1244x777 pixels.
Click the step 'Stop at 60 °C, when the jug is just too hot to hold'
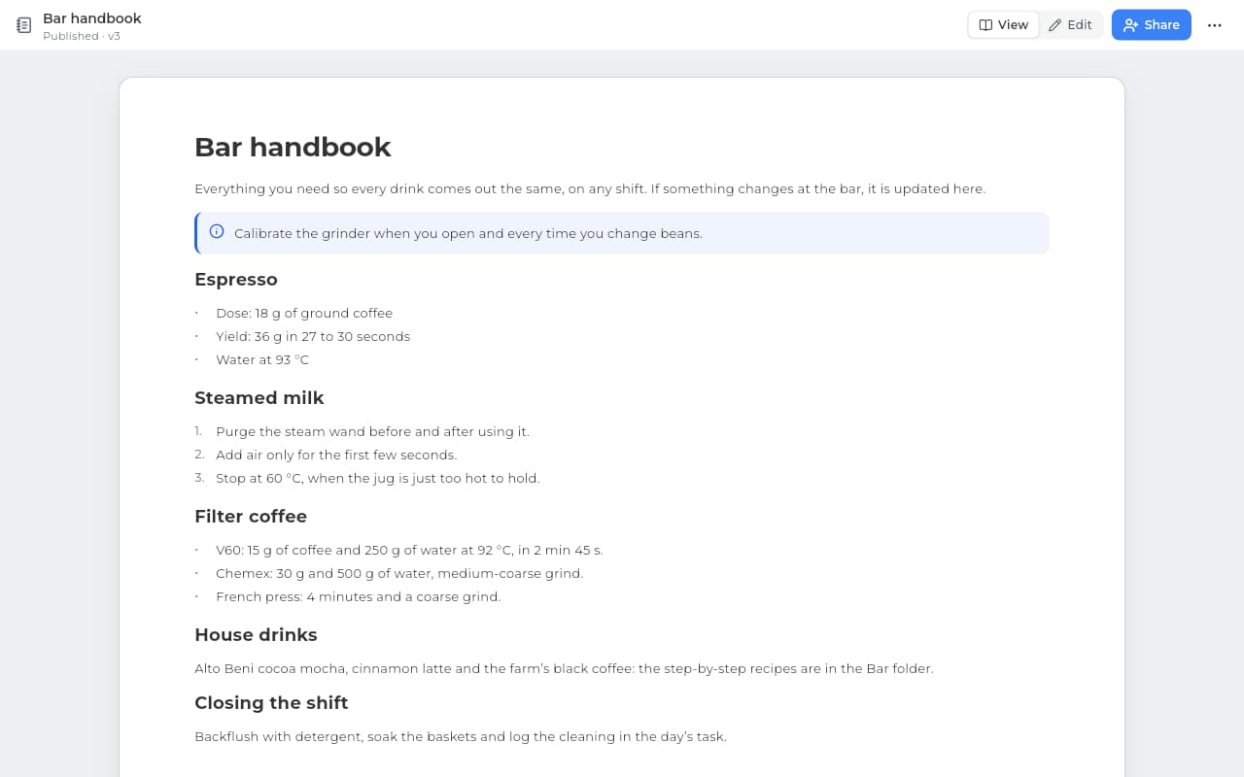[x=377, y=478]
